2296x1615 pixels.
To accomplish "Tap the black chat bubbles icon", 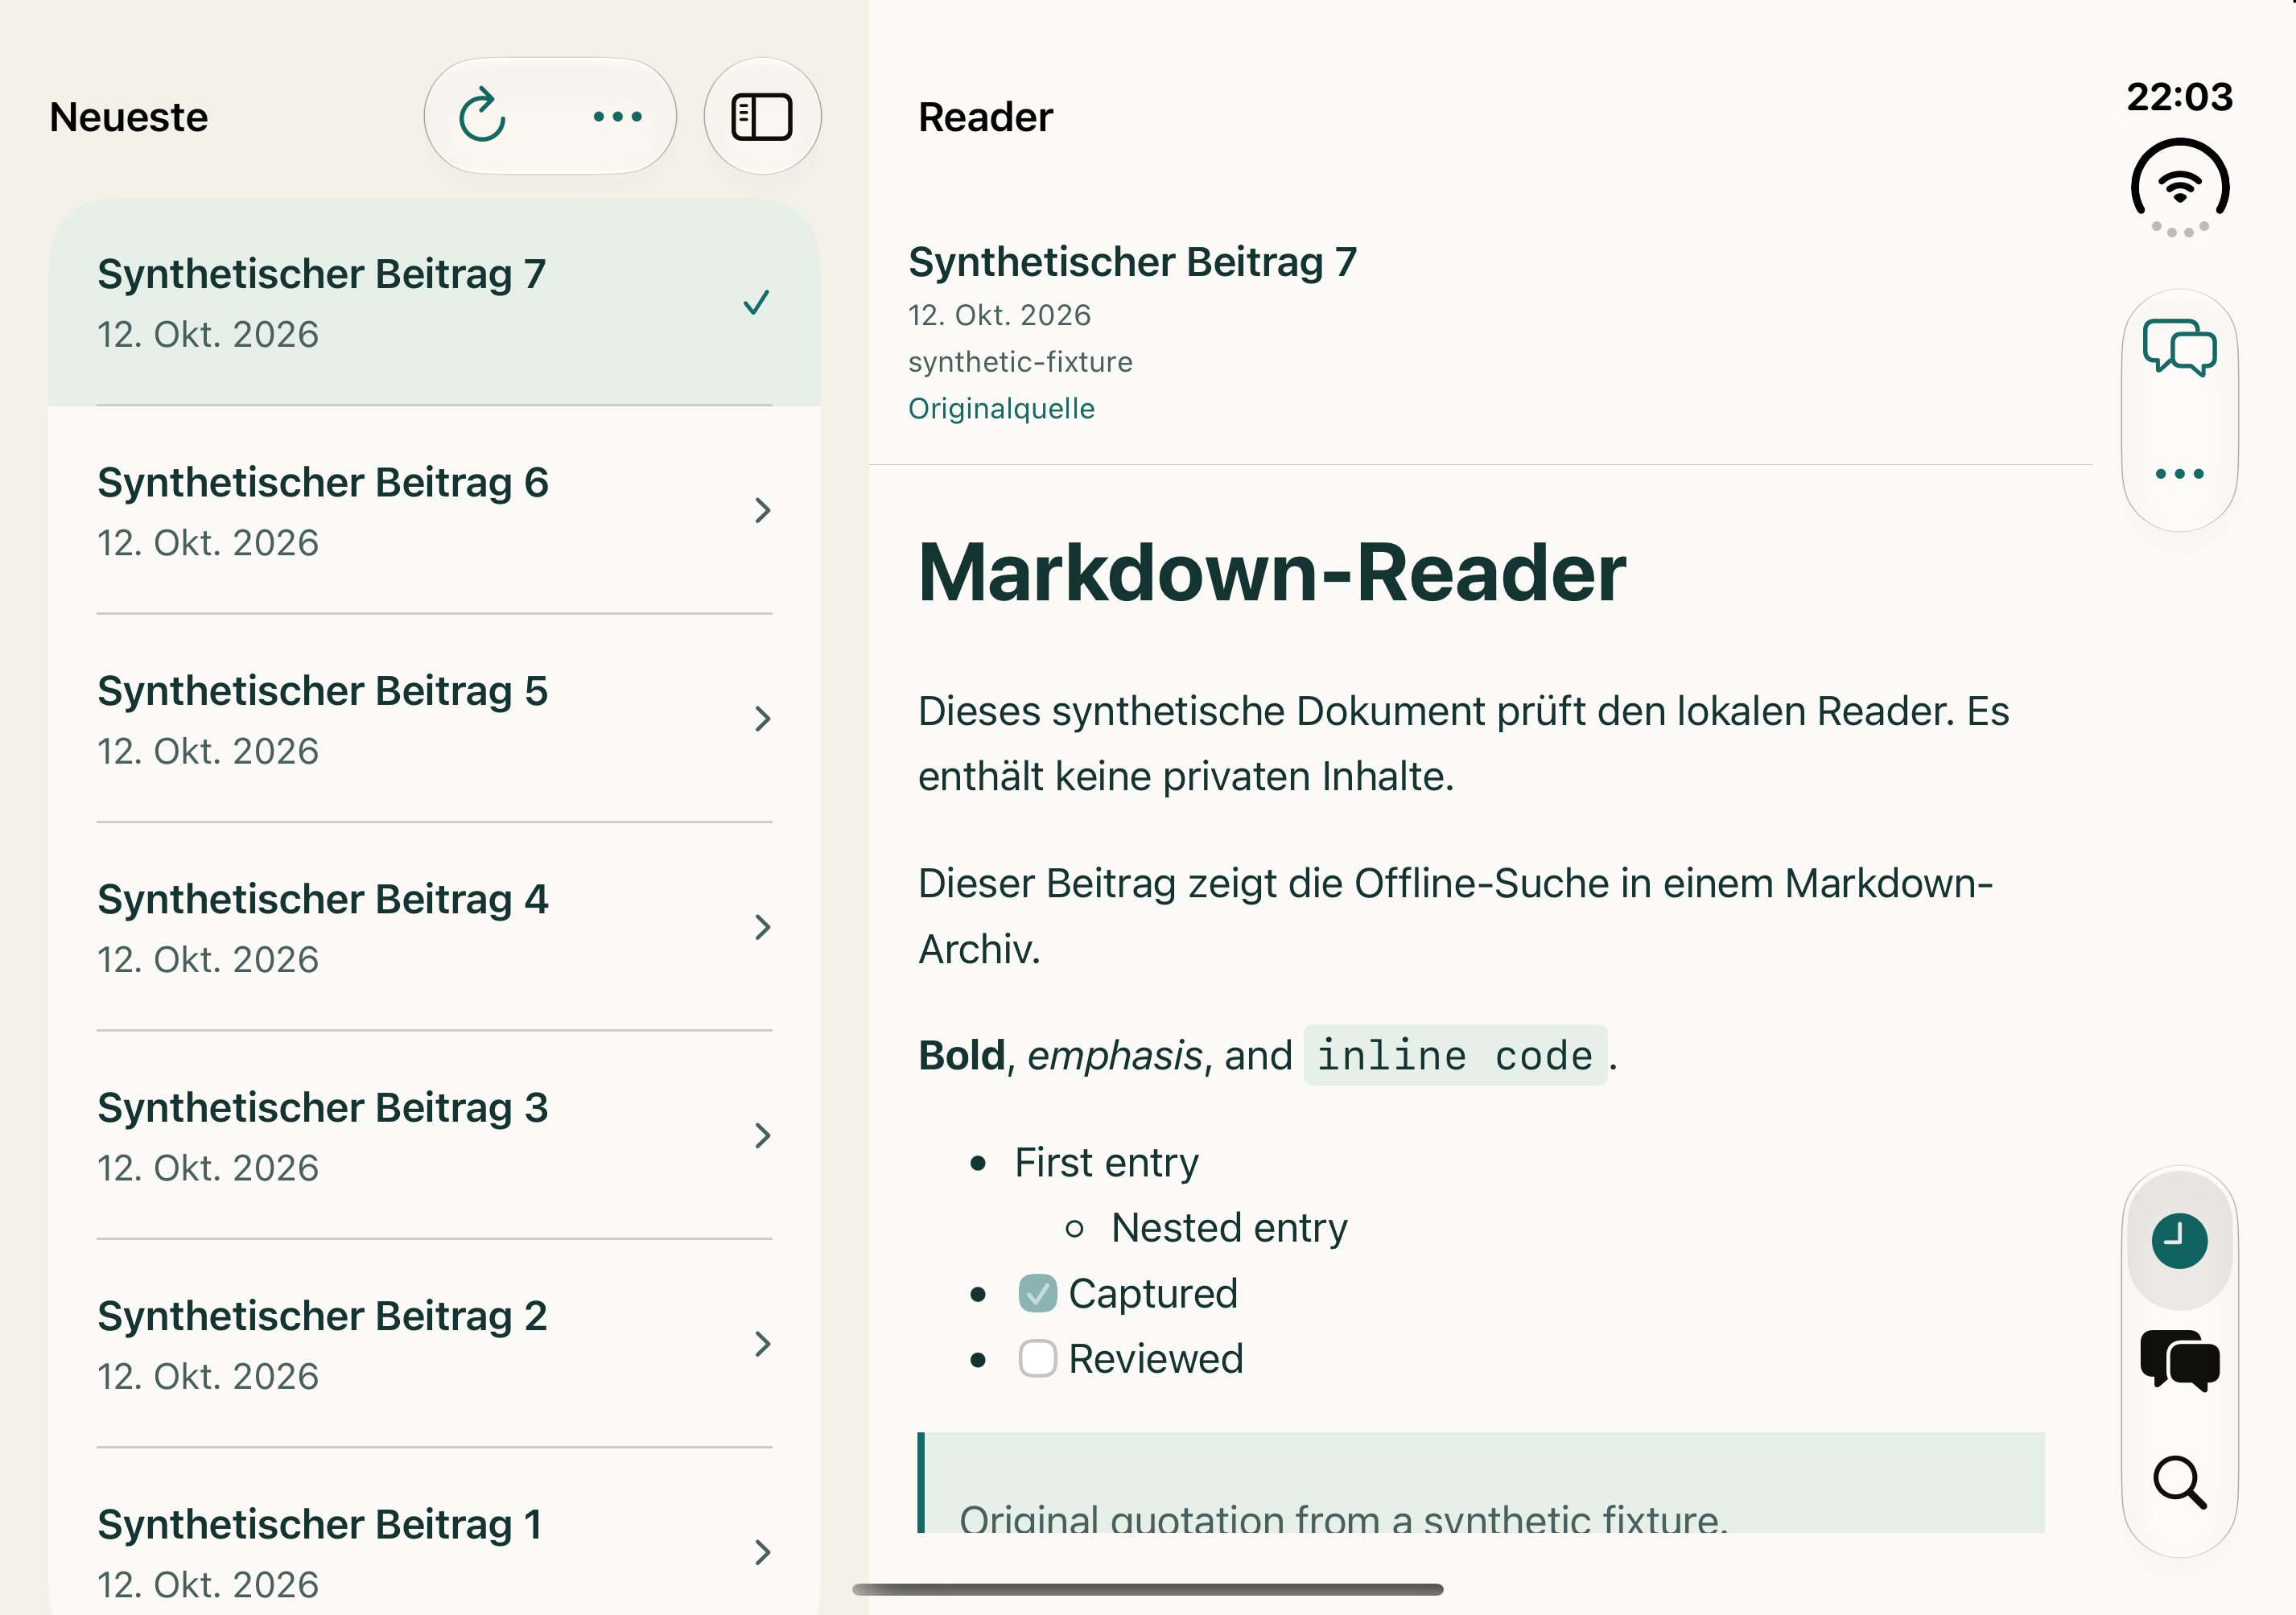I will [2179, 1361].
